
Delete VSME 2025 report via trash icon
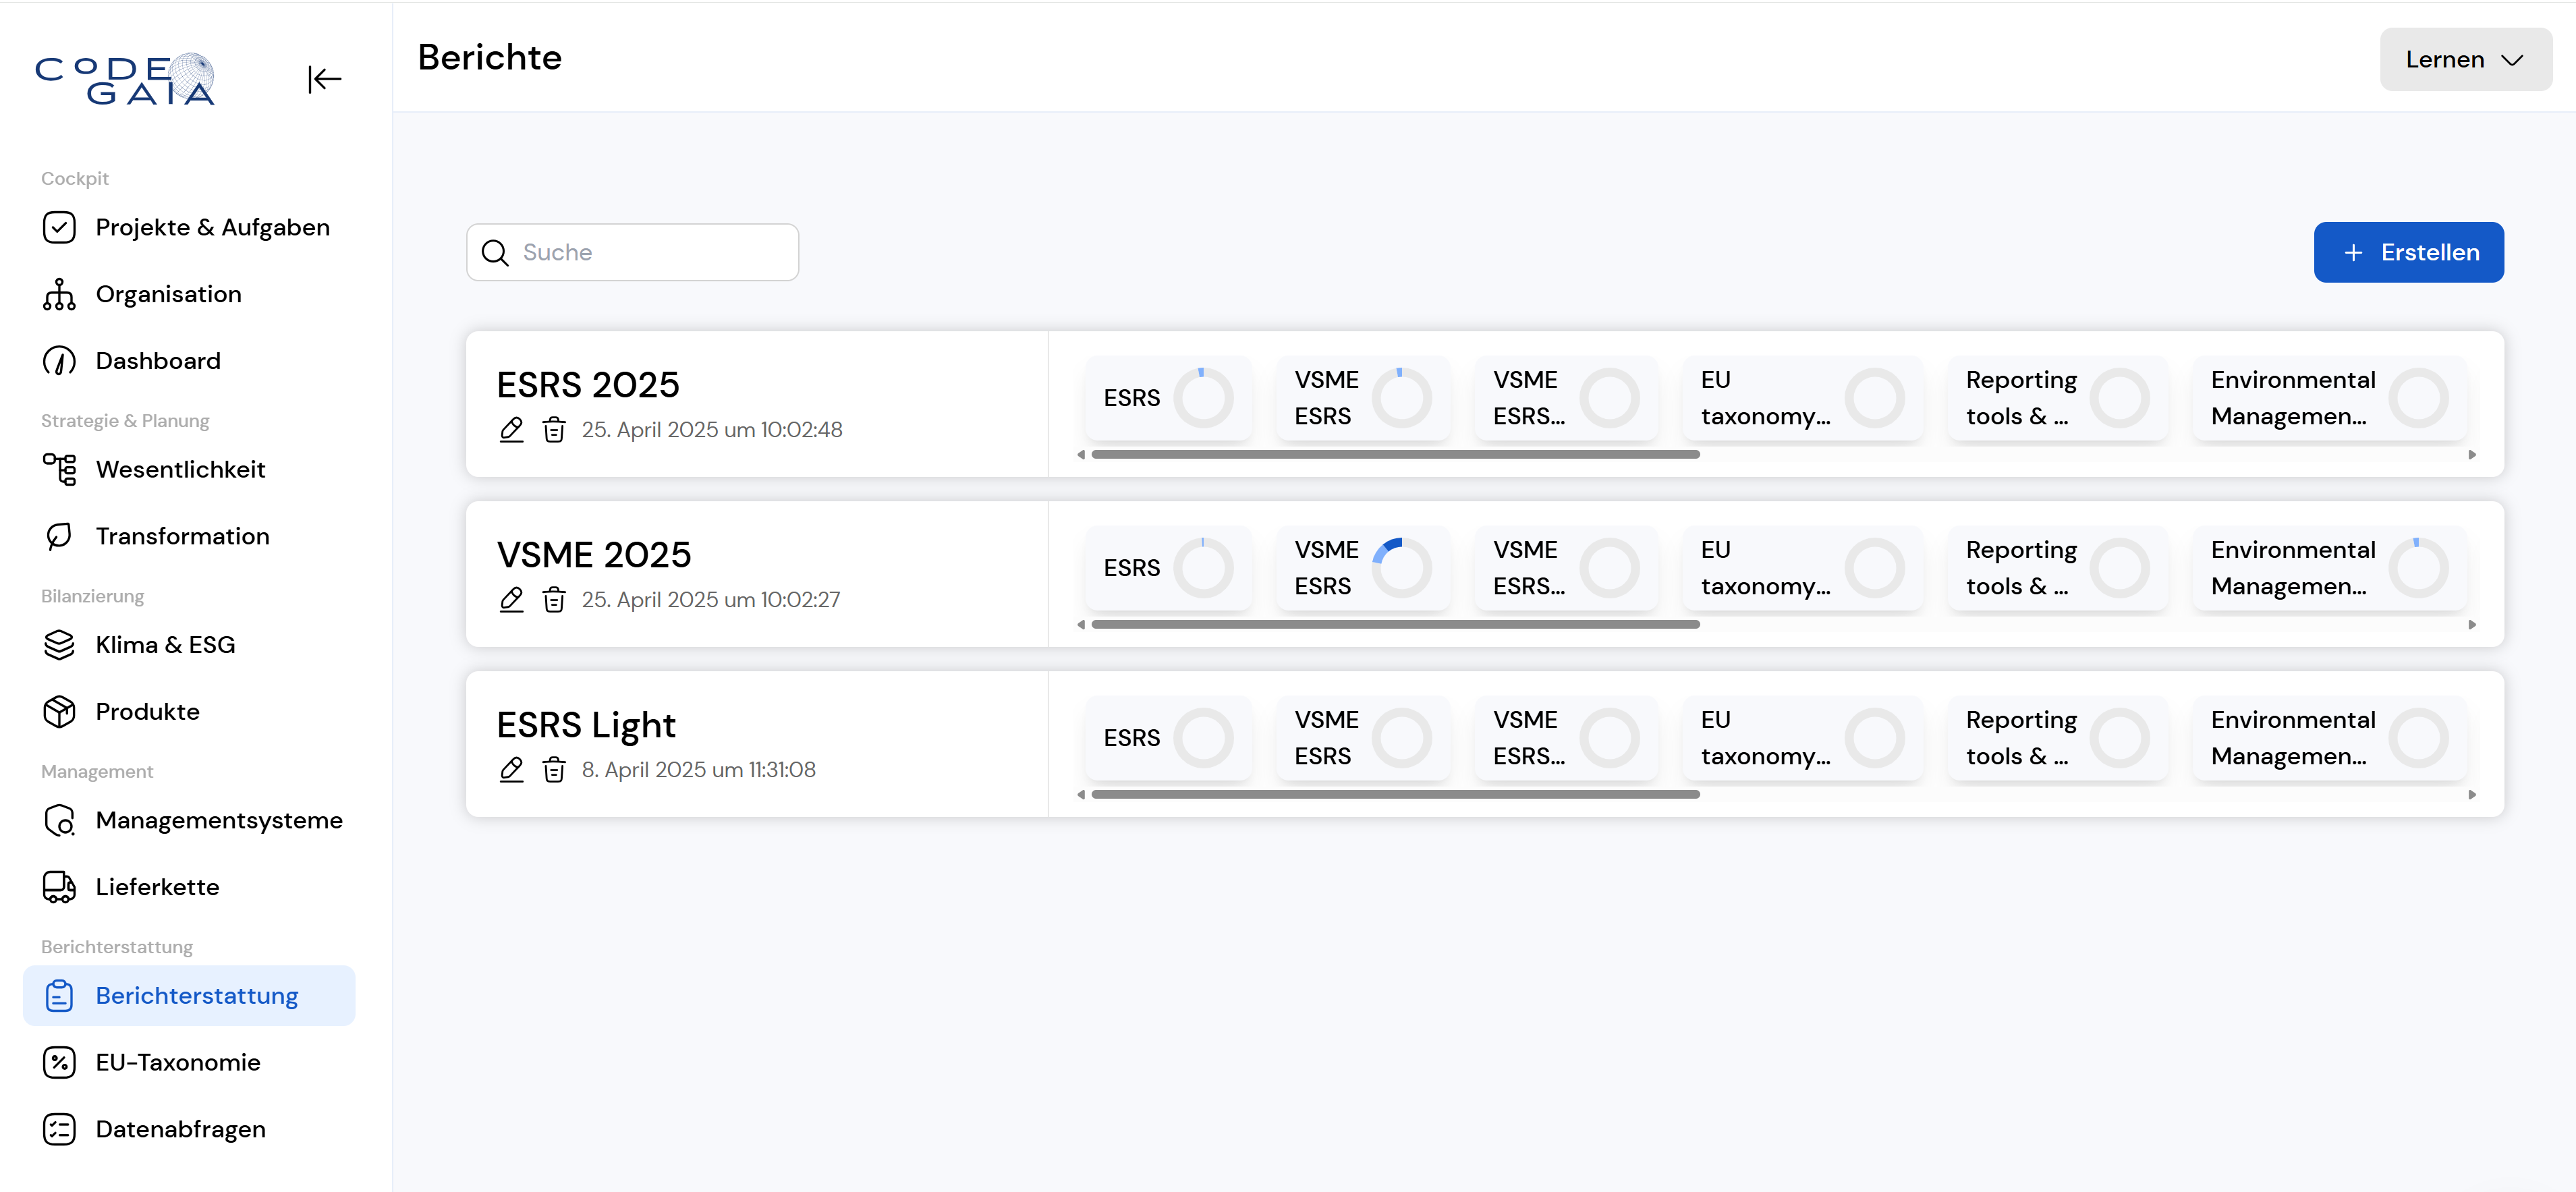click(554, 600)
